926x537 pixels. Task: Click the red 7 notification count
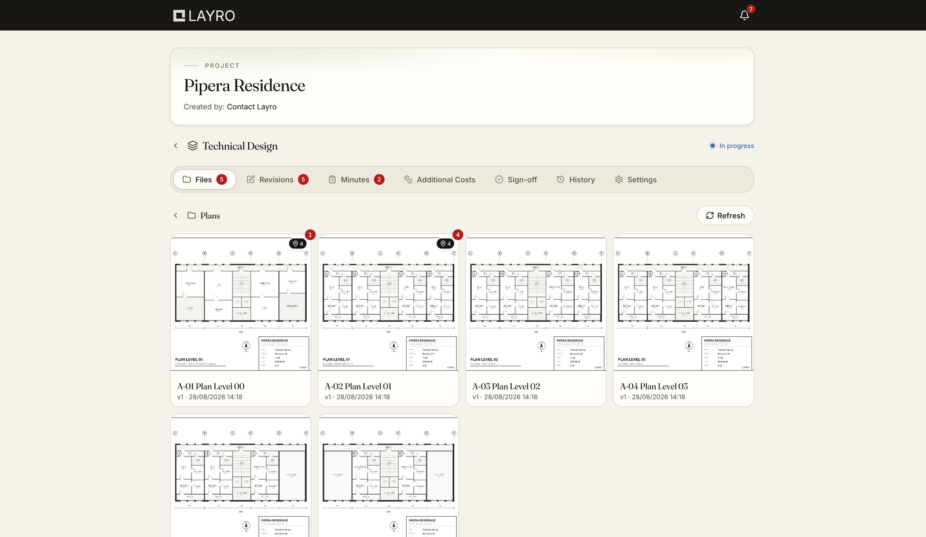pyautogui.click(x=751, y=9)
